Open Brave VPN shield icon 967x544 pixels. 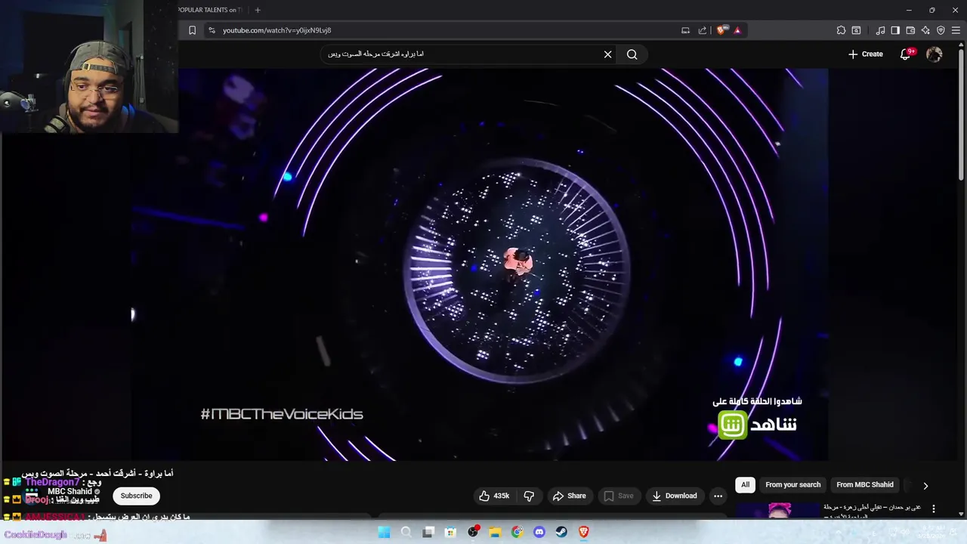941,30
